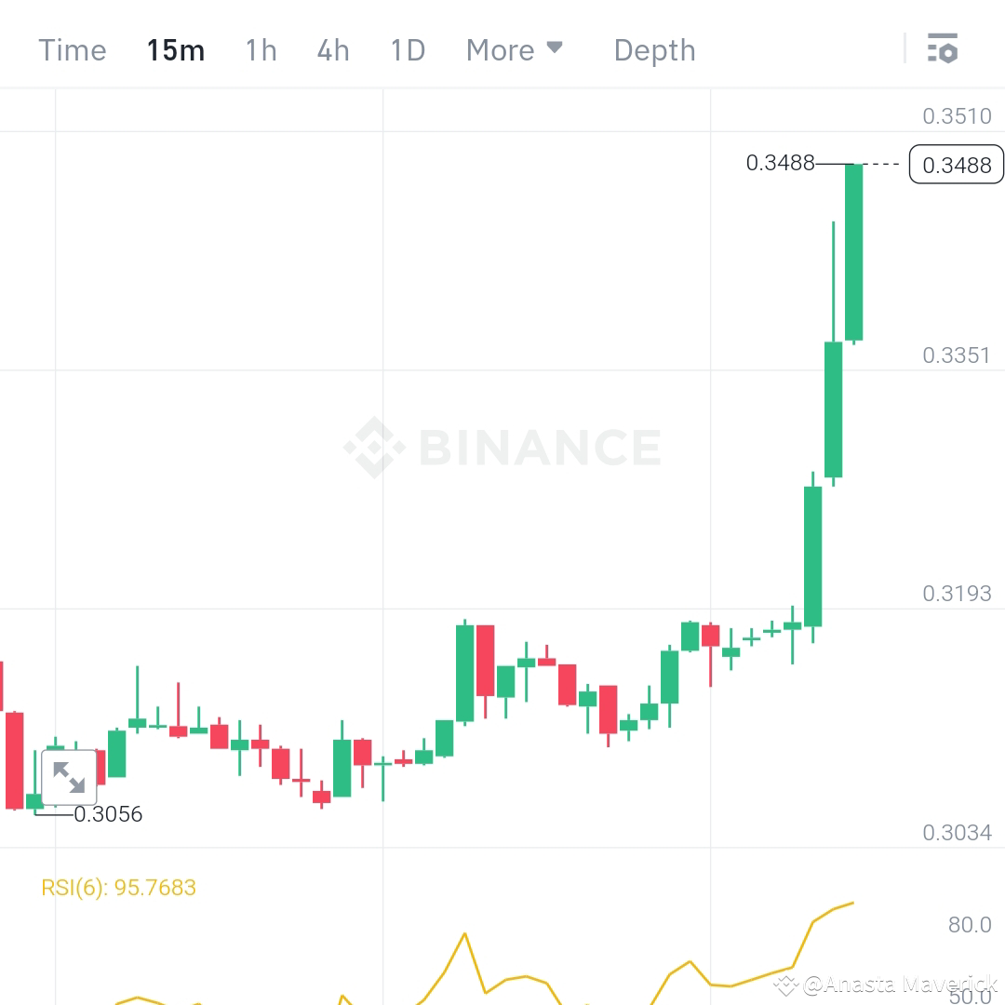The height and width of the screenshot is (1005, 1005).
Task: Select the 4h timeframe
Action: 332,50
